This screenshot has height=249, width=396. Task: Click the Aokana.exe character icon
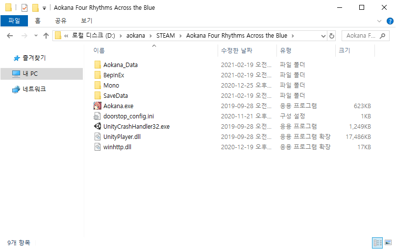(98, 106)
